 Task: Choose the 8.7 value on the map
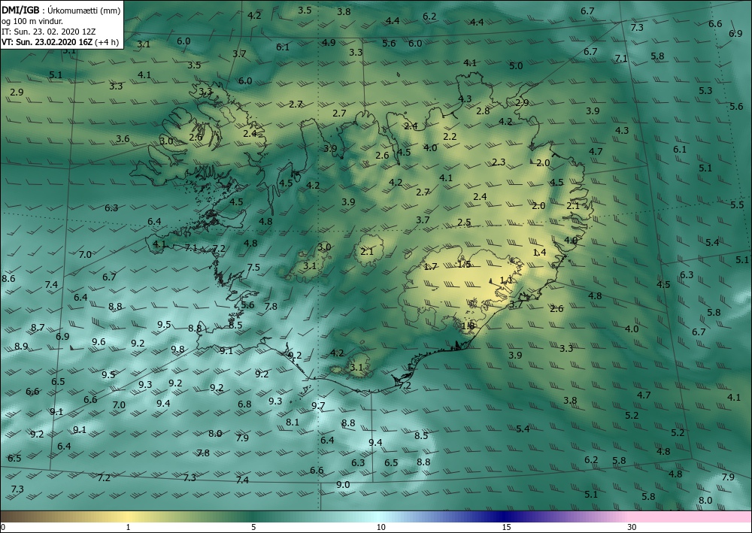[38, 327]
